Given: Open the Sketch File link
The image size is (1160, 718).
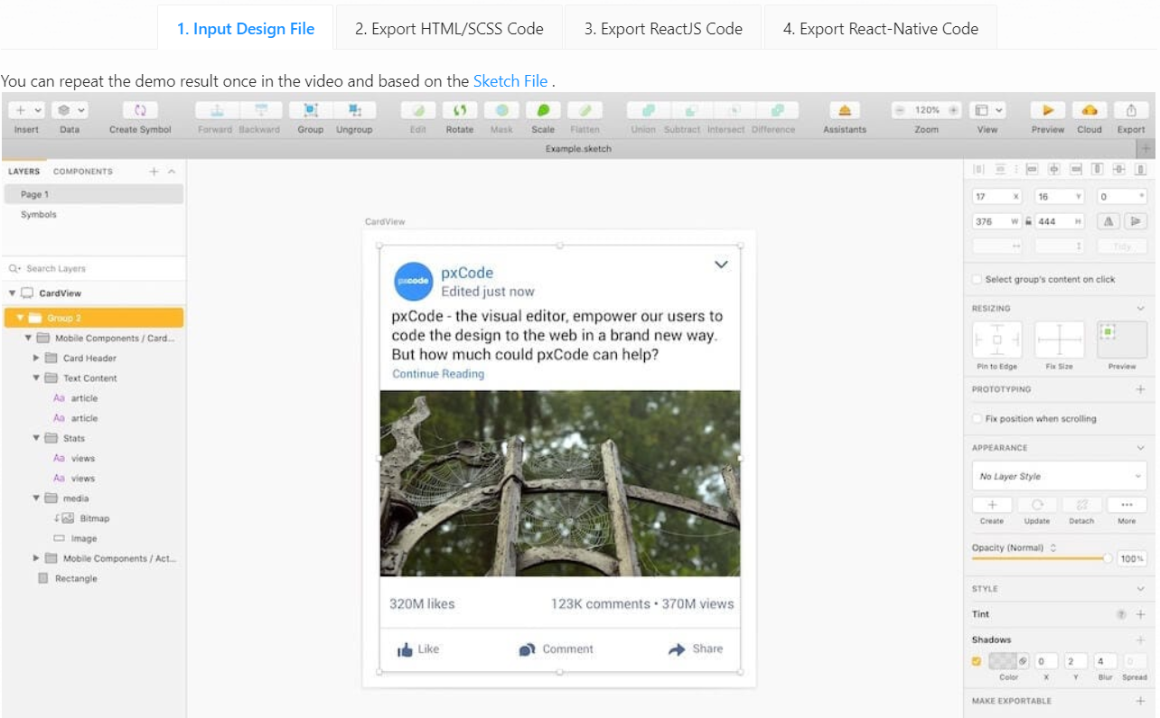Looking at the screenshot, I should click(510, 80).
